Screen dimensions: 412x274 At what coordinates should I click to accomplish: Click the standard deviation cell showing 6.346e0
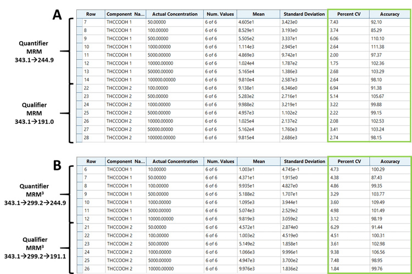[296, 88]
